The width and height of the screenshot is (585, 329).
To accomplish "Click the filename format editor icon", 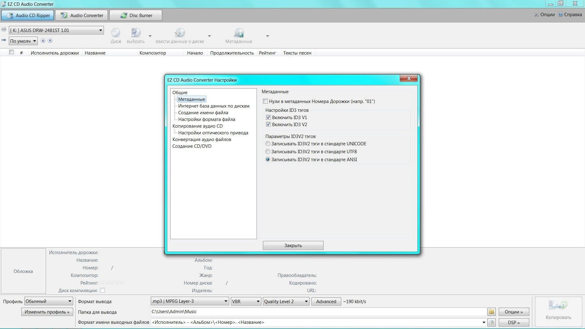I will click(x=491, y=322).
